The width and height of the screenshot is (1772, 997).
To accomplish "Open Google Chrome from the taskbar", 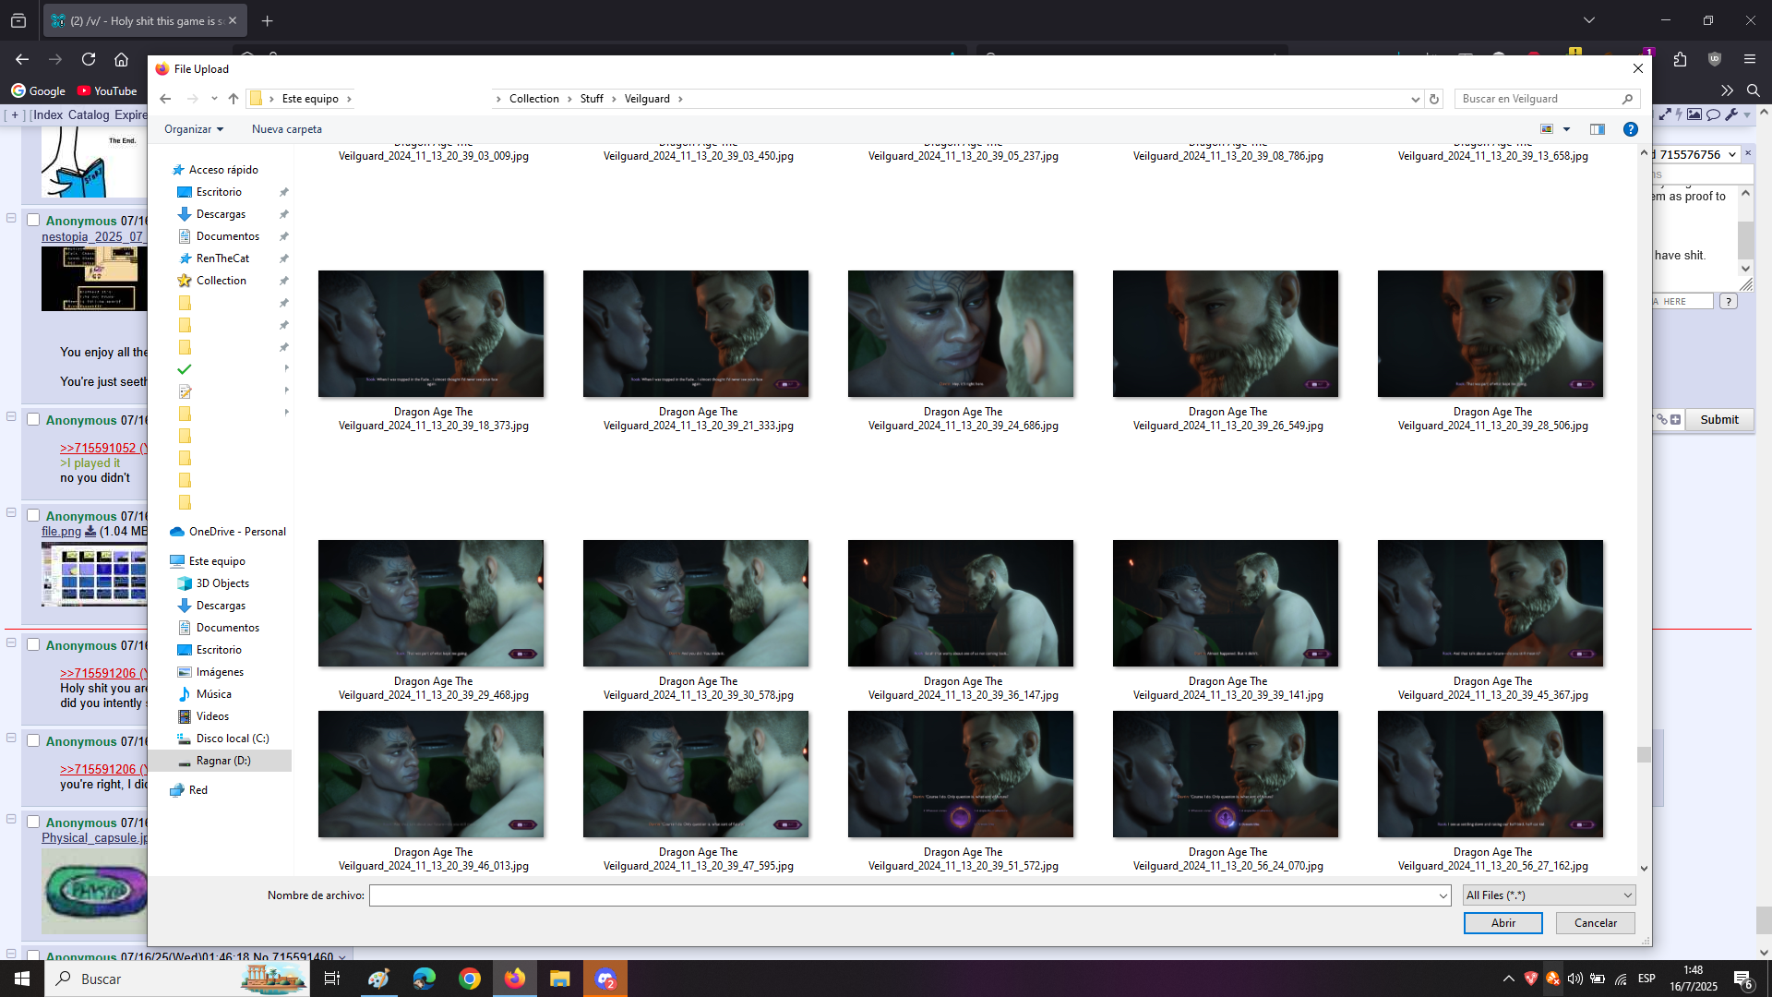I will [x=470, y=979].
